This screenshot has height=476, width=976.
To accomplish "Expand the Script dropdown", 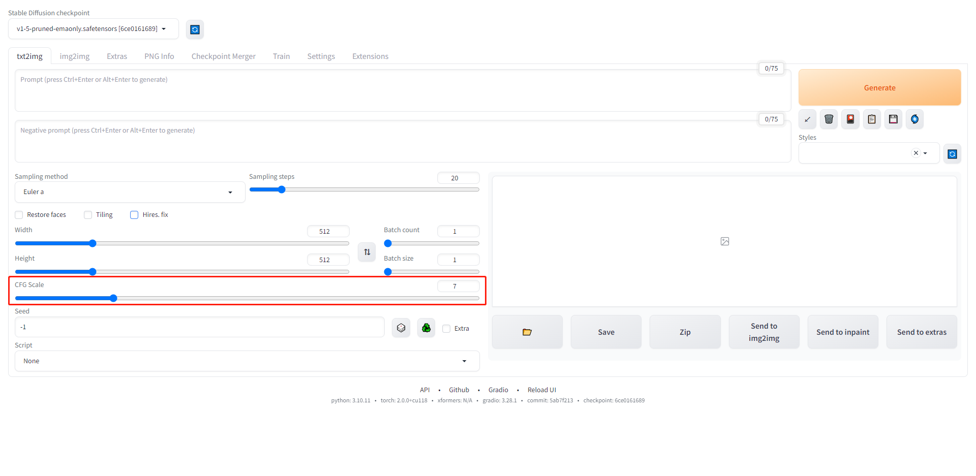I will [247, 361].
